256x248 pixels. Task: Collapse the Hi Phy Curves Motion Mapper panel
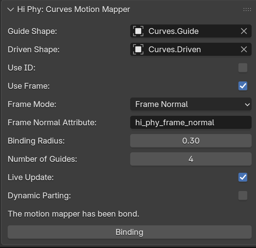click(x=11, y=9)
